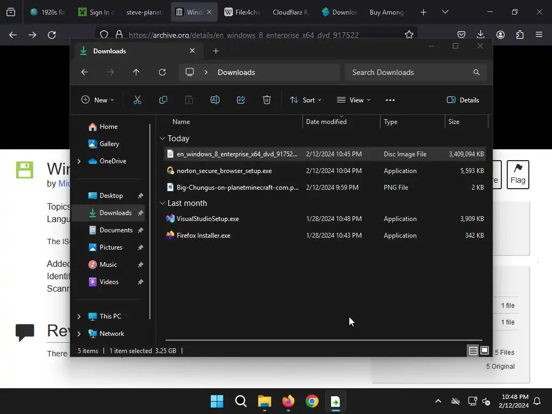Viewport: 552px width, 414px height.
Task: Click the Delete trash icon in Explorer toolbar
Action: (267, 100)
